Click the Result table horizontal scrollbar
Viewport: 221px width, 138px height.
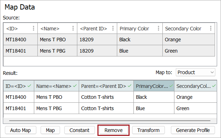click(110, 121)
